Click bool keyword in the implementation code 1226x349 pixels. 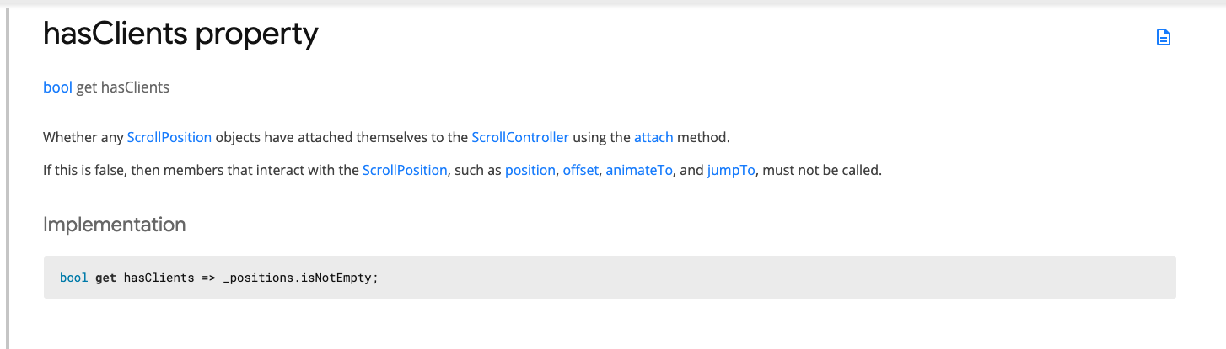tap(74, 278)
